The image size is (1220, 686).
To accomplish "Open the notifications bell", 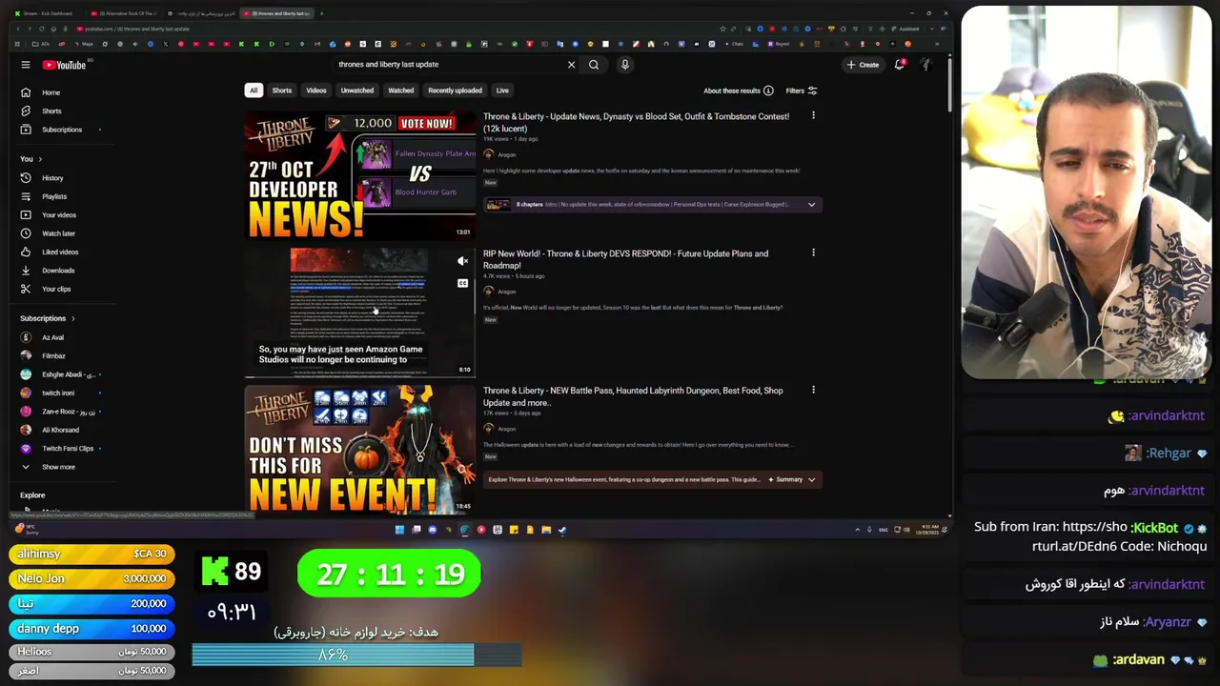I will pyautogui.click(x=899, y=65).
